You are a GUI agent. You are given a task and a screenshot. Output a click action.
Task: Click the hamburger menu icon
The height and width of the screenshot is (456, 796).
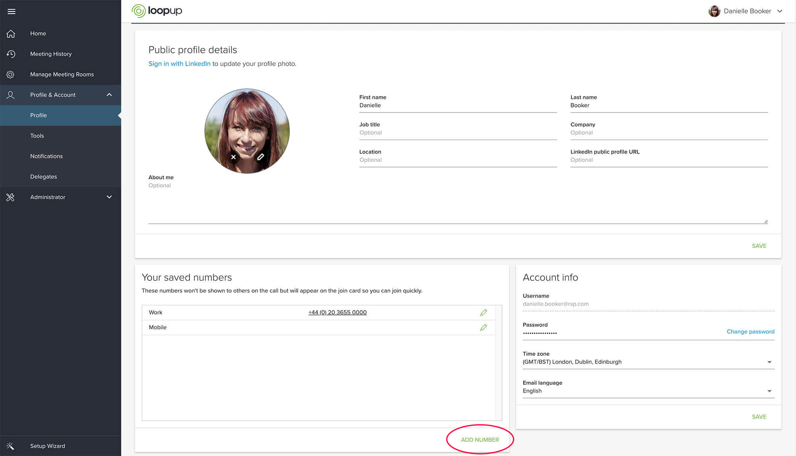[11, 12]
